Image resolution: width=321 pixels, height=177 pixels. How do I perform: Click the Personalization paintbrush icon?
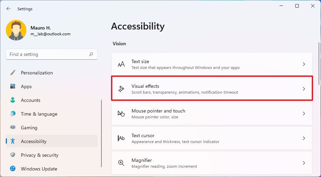[12, 73]
